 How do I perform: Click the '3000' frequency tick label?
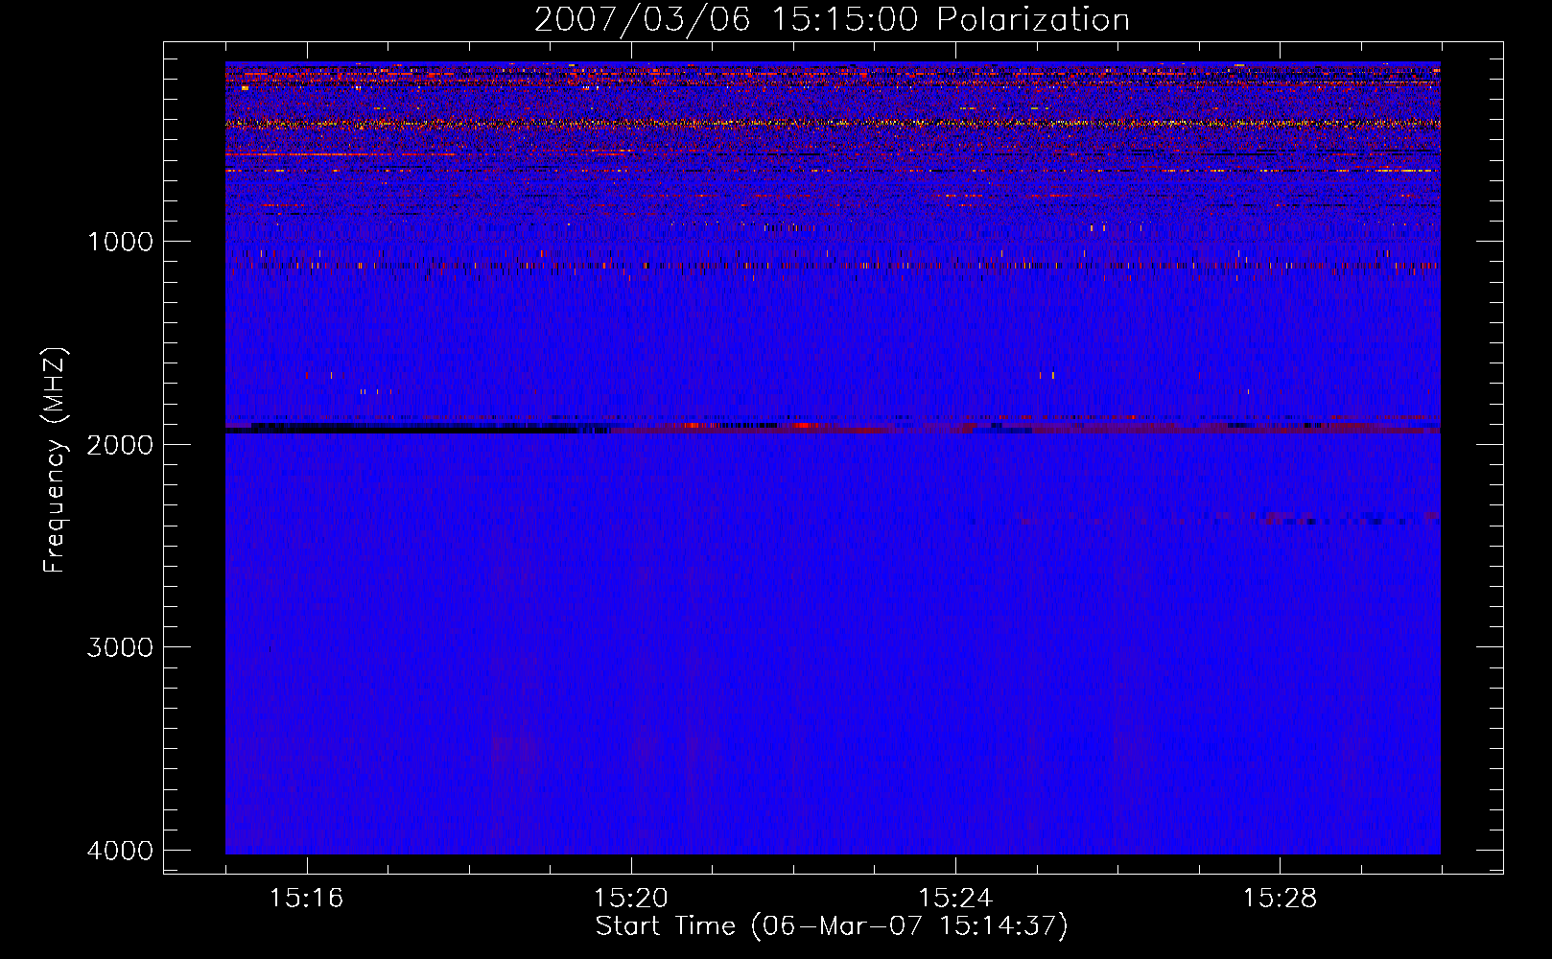(120, 647)
